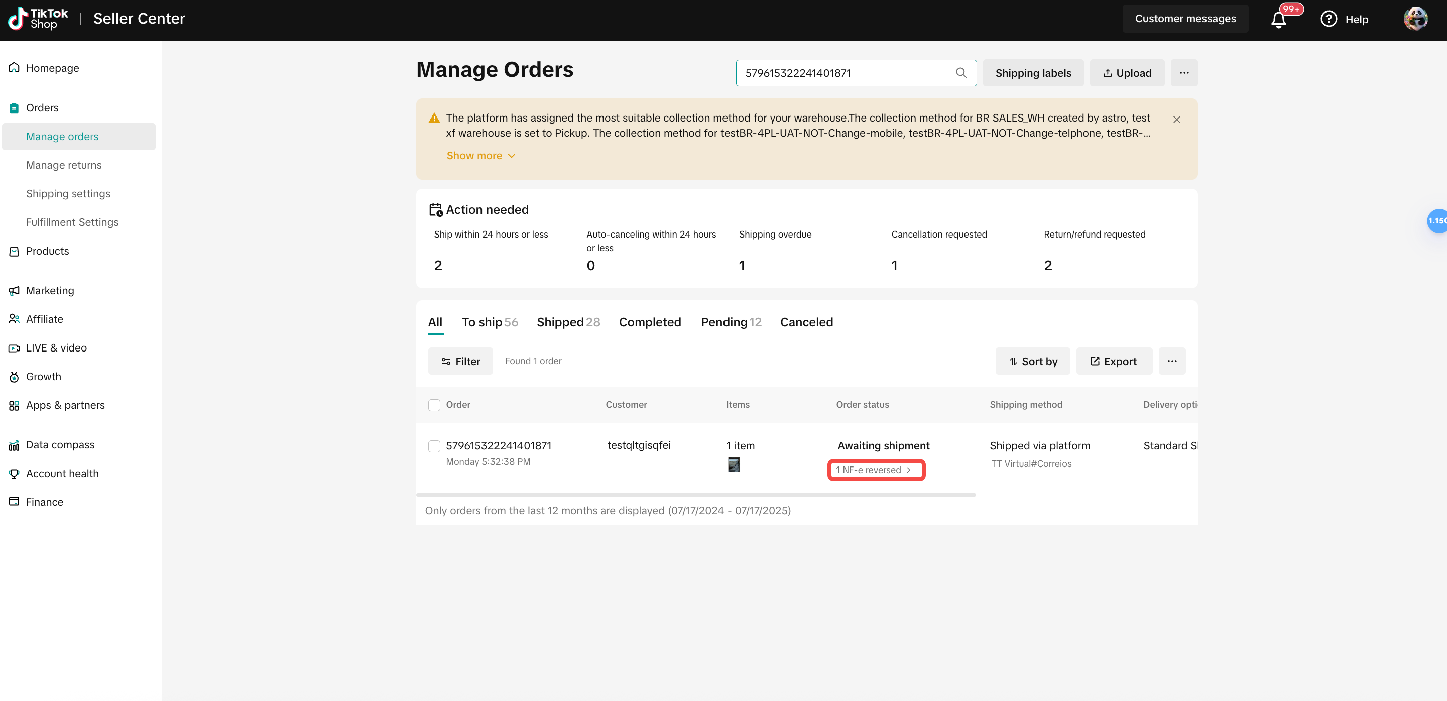Tick the select-all orders checkbox in the header
The width and height of the screenshot is (1447, 701).
(434, 404)
